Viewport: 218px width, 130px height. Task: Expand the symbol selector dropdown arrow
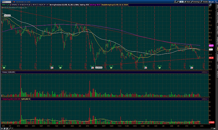(x=12, y=2)
